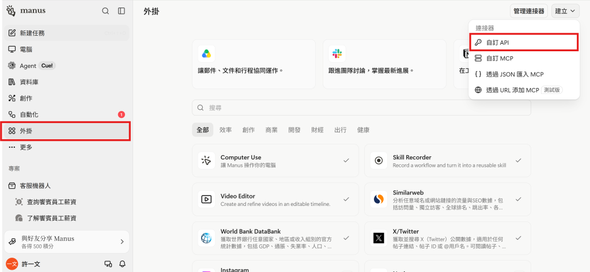Screen dimensions: 590x272
Task: Click the X/Twitter logo icon
Action: pyautogui.click(x=379, y=238)
